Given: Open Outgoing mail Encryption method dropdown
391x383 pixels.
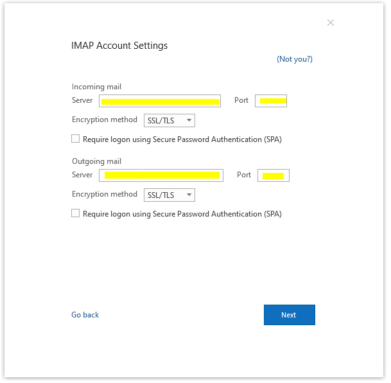Looking at the screenshot, I should point(169,195).
